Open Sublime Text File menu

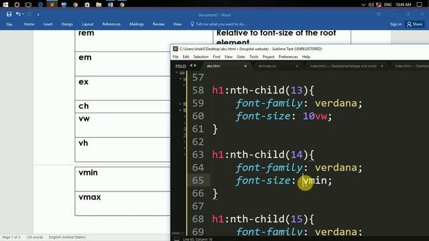pyautogui.click(x=176, y=57)
